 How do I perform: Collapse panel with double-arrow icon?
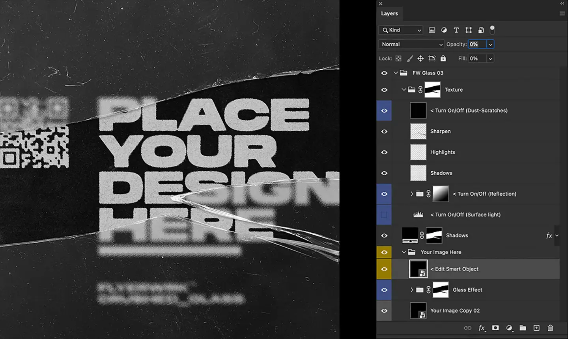coord(562,3)
